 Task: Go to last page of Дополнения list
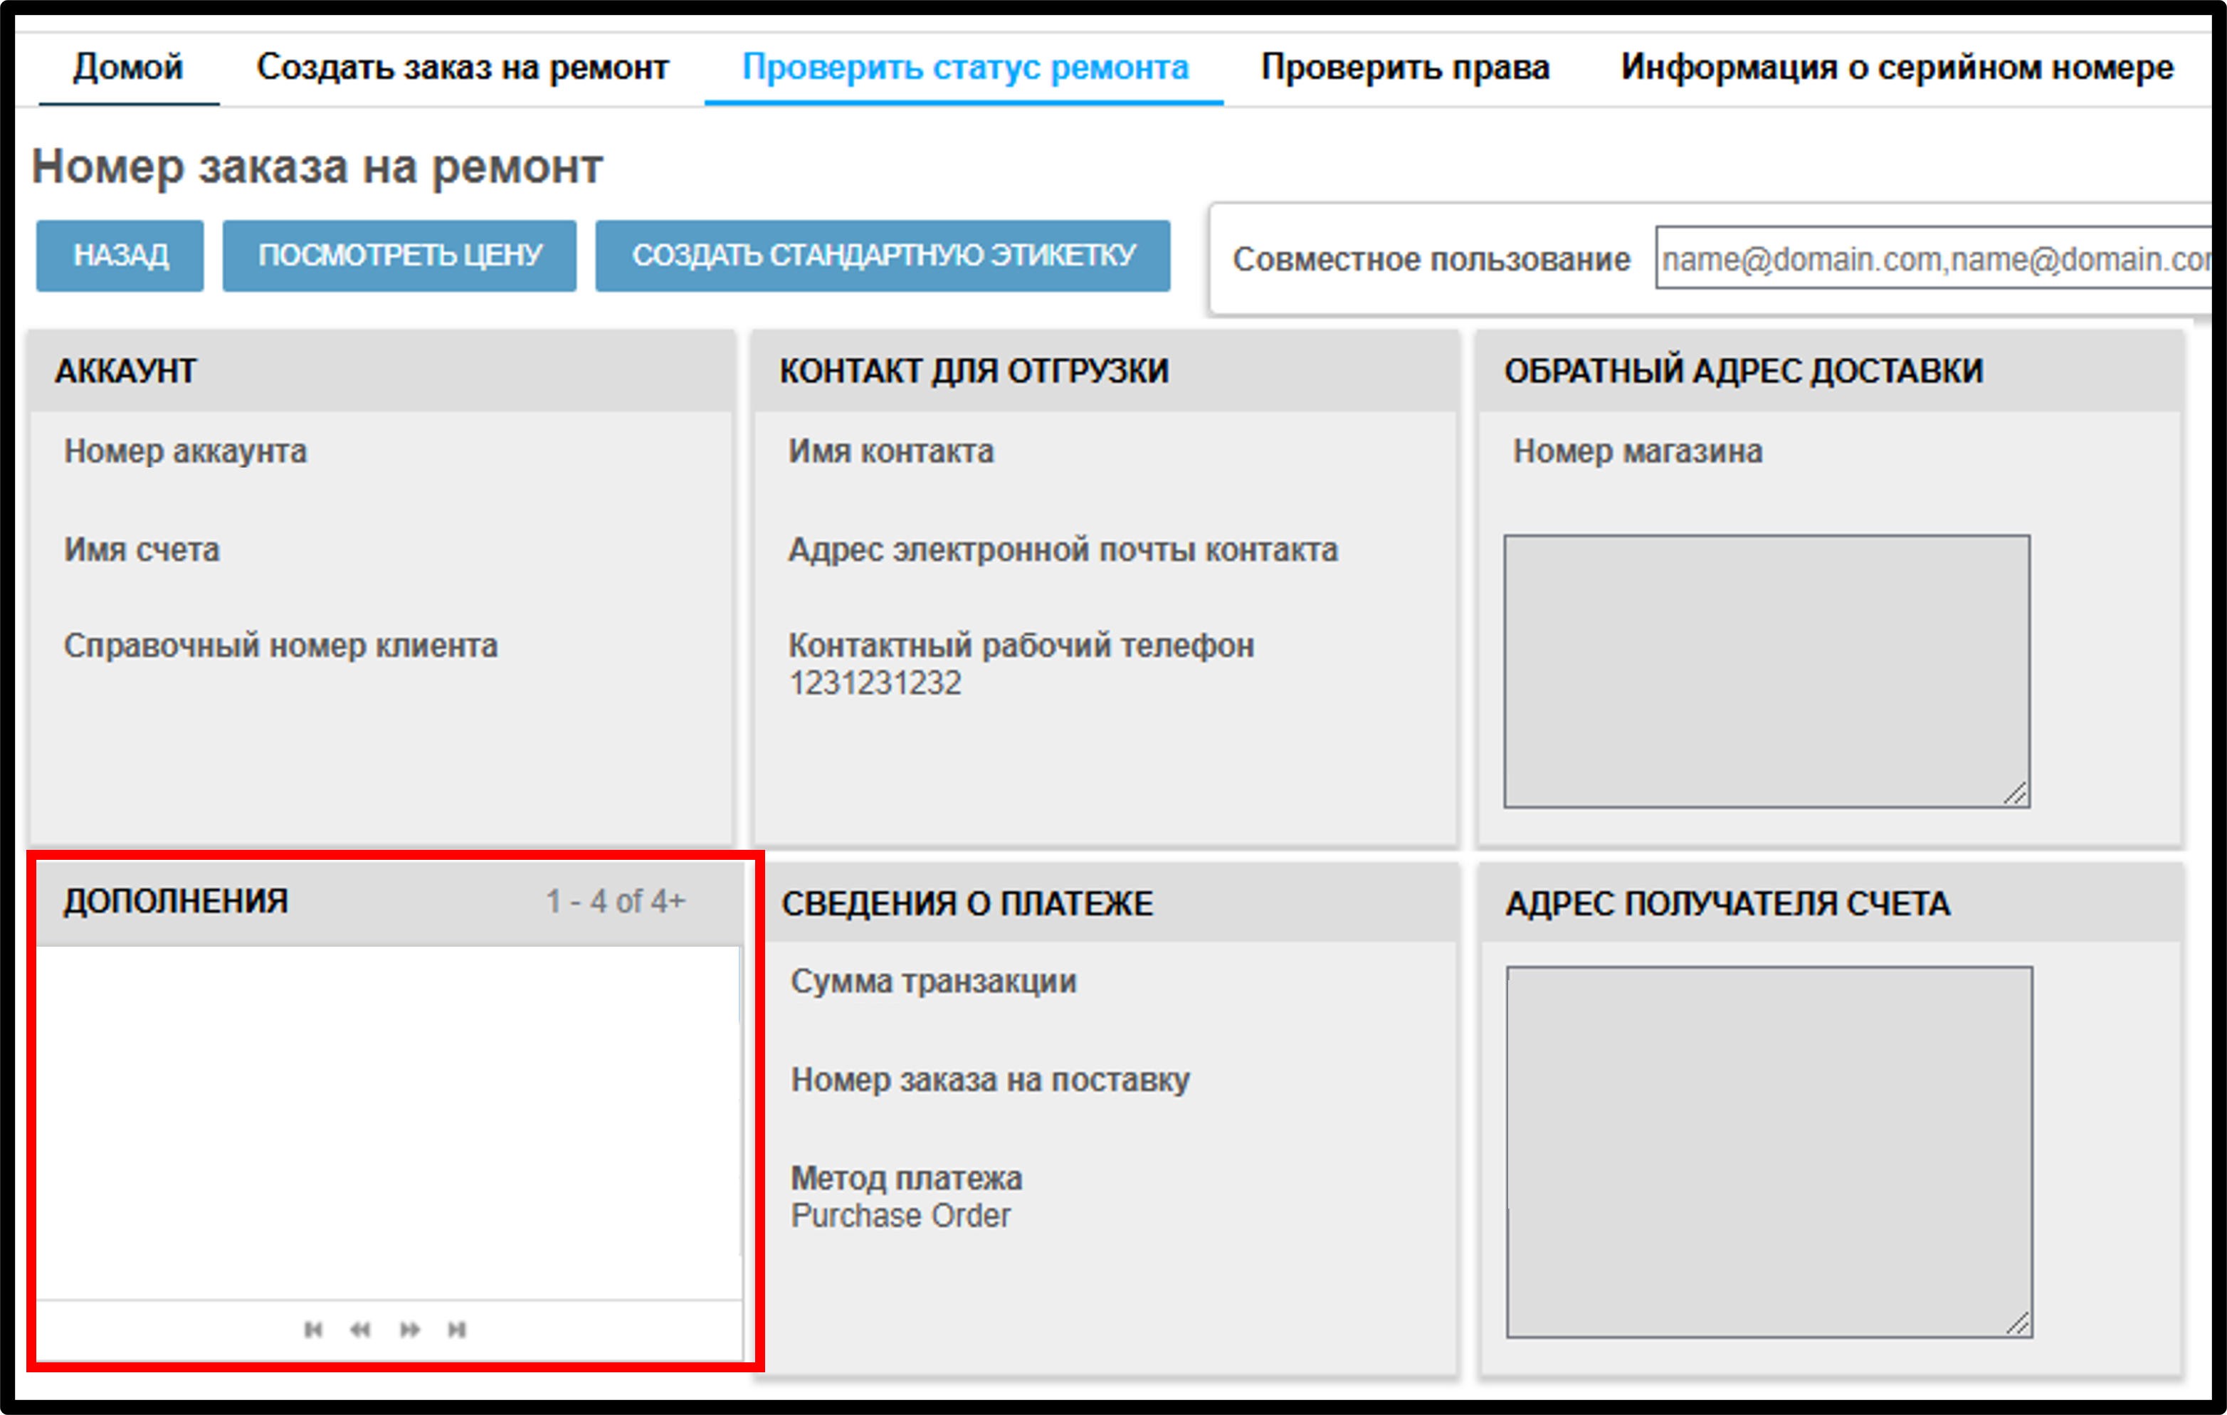457,1329
